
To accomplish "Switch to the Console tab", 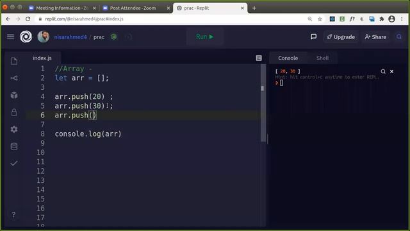I will 288,58.
